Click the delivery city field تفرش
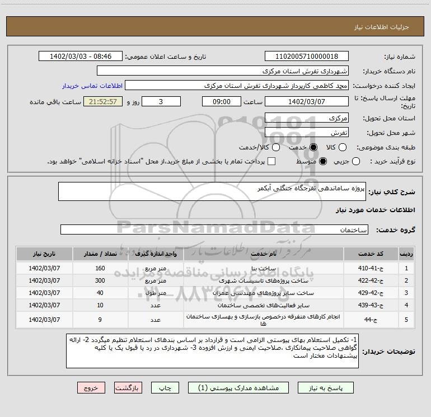Screen dimensions: 431x417 (307, 133)
